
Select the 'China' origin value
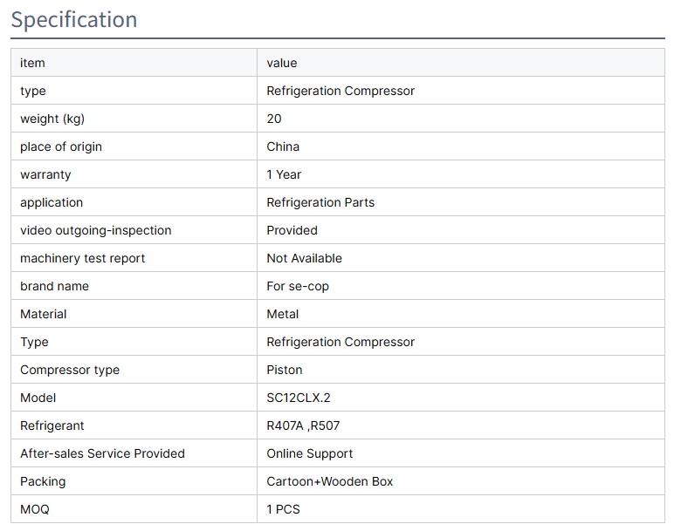pos(283,146)
